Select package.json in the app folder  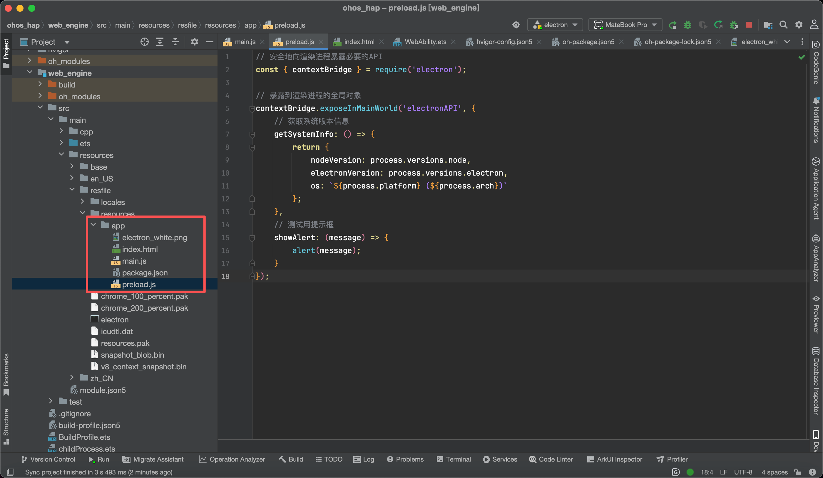pyautogui.click(x=145, y=273)
